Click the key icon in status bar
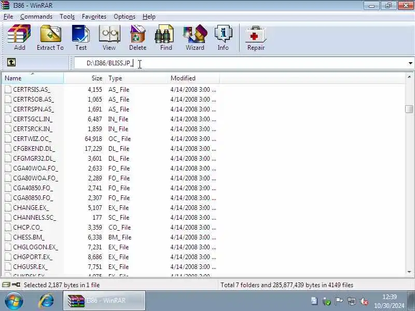The height and width of the screenshot is (311, 415). [16, 285]
